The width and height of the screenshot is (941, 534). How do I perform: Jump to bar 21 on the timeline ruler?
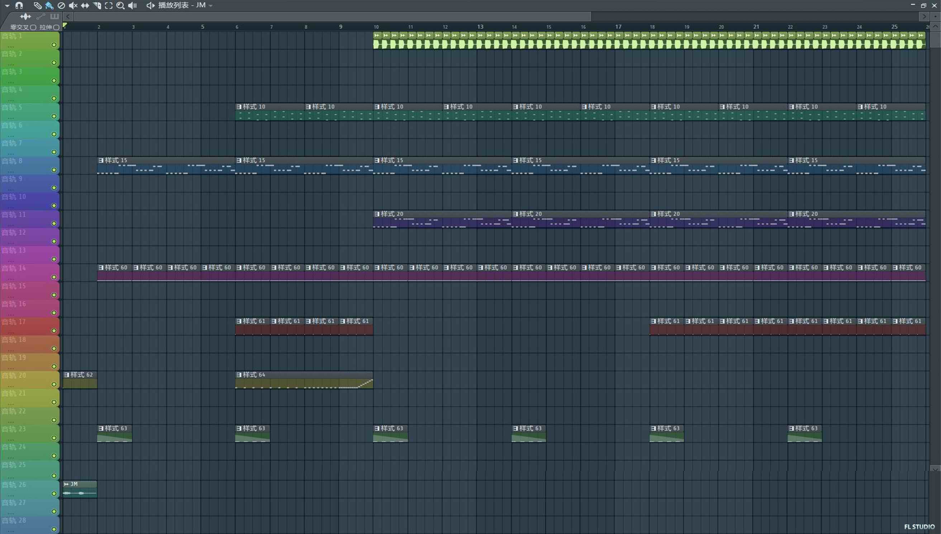click(756, 27)
